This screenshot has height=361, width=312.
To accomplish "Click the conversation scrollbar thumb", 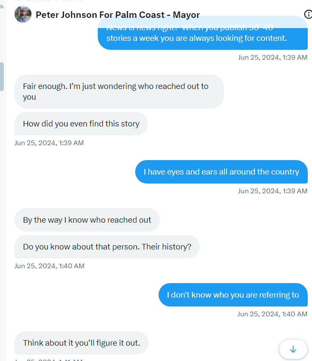I will tap(2, 77).
